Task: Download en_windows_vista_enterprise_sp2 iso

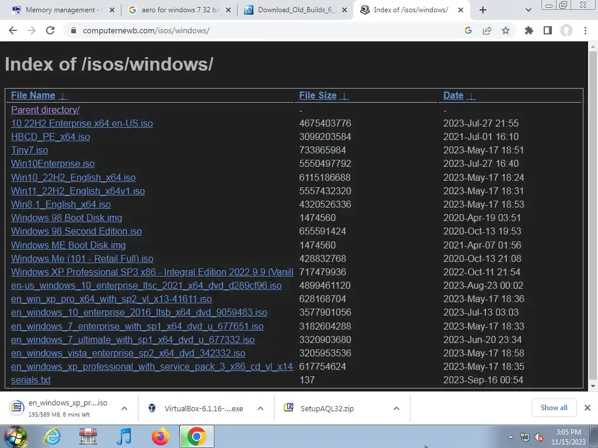Action: 128,353
